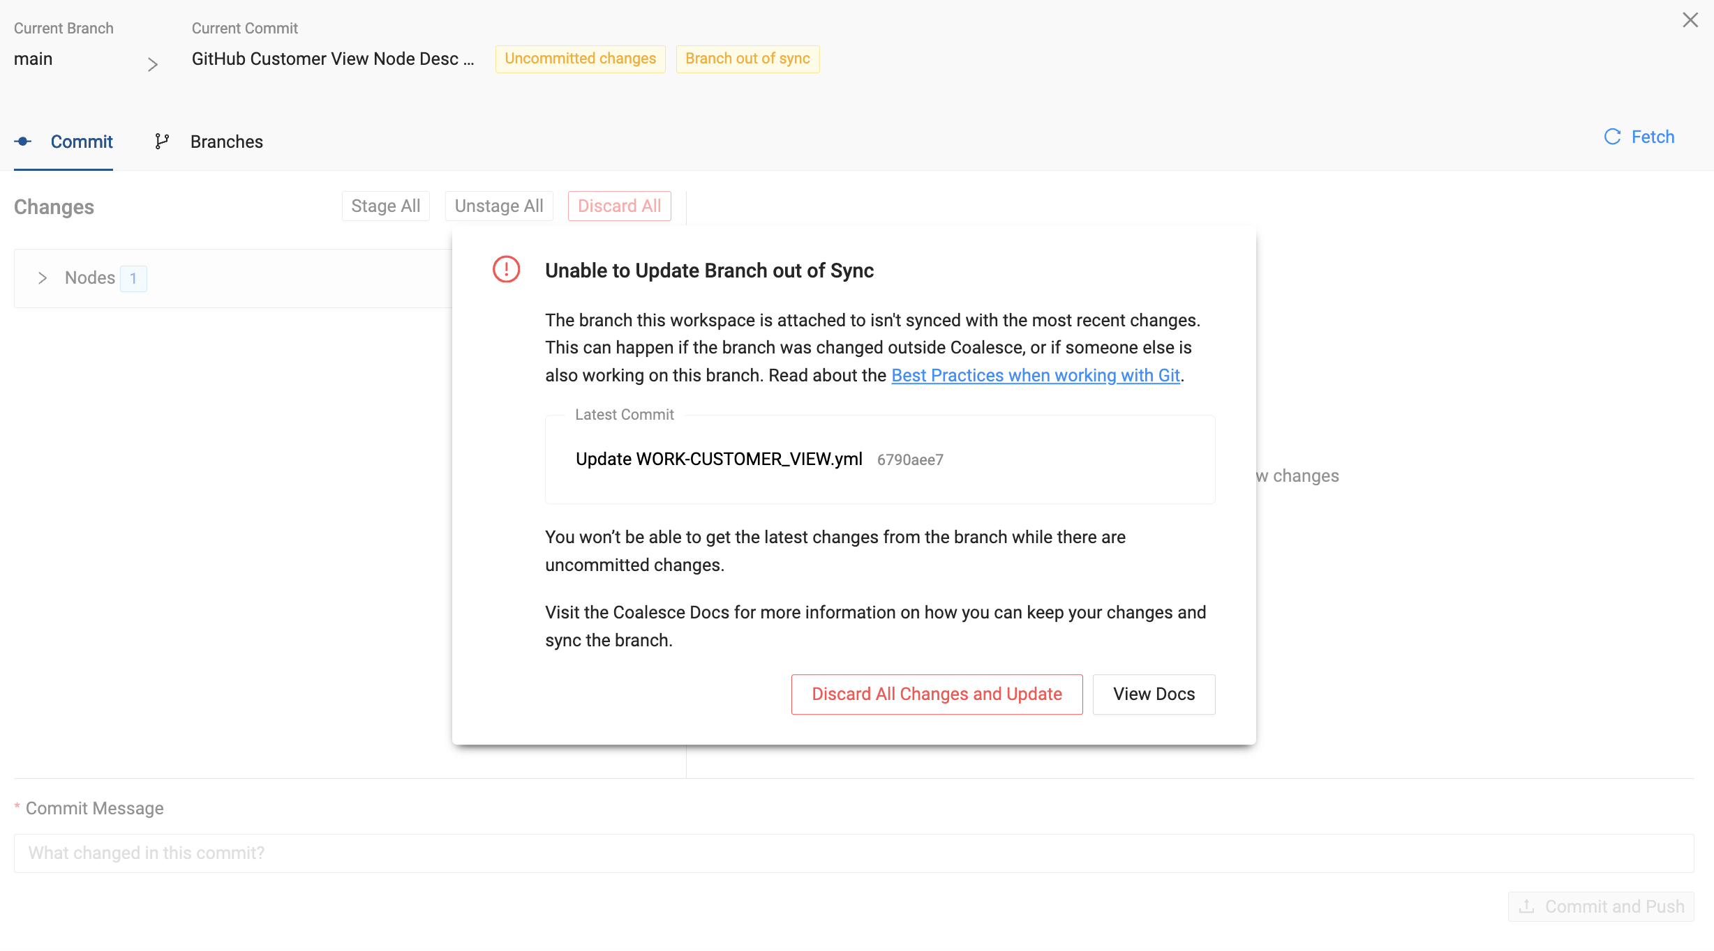1714x951 pixels.
Task: Click Unstage All changes option
Action: coord(498,206)
